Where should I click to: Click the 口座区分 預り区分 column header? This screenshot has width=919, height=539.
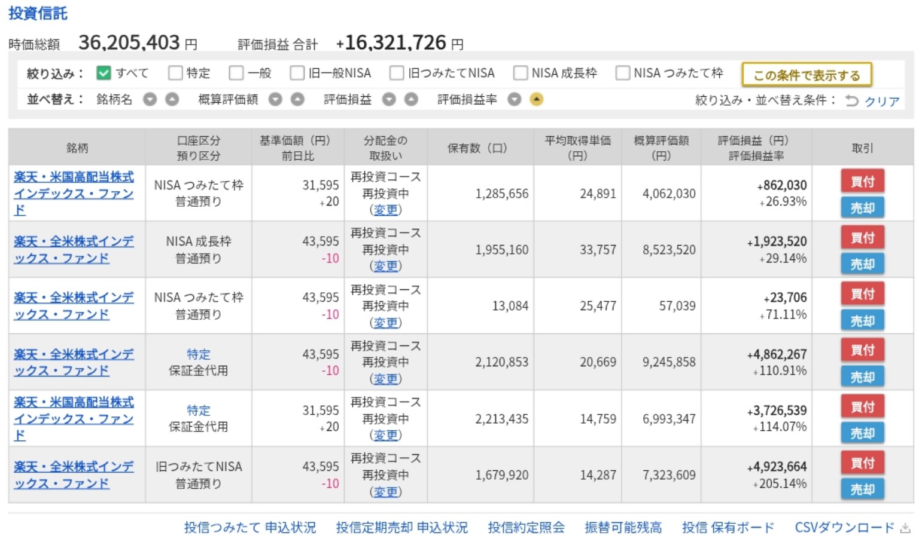(199, 148)
